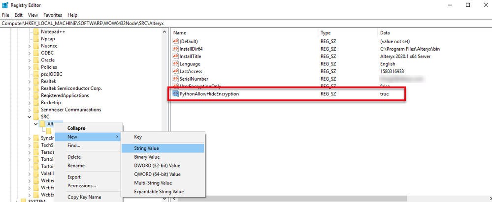Choose DWORD (32-bit) Value
Screen dimensions: 492x202
(163, 165)
